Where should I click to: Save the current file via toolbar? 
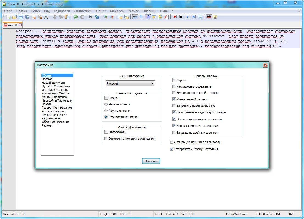pyautogui.click(x=21, y=17)
